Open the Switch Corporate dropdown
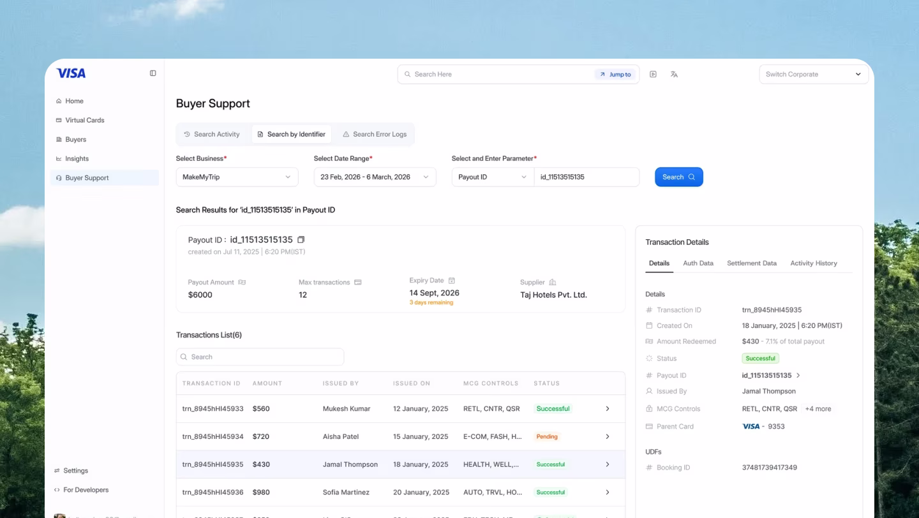 tap(814, 74)
